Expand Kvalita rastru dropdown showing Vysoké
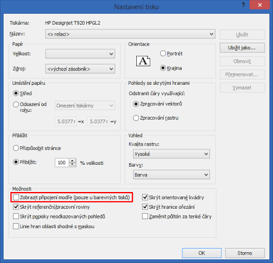Viewport: 273px width, 263px height. [x=172, y=154]
